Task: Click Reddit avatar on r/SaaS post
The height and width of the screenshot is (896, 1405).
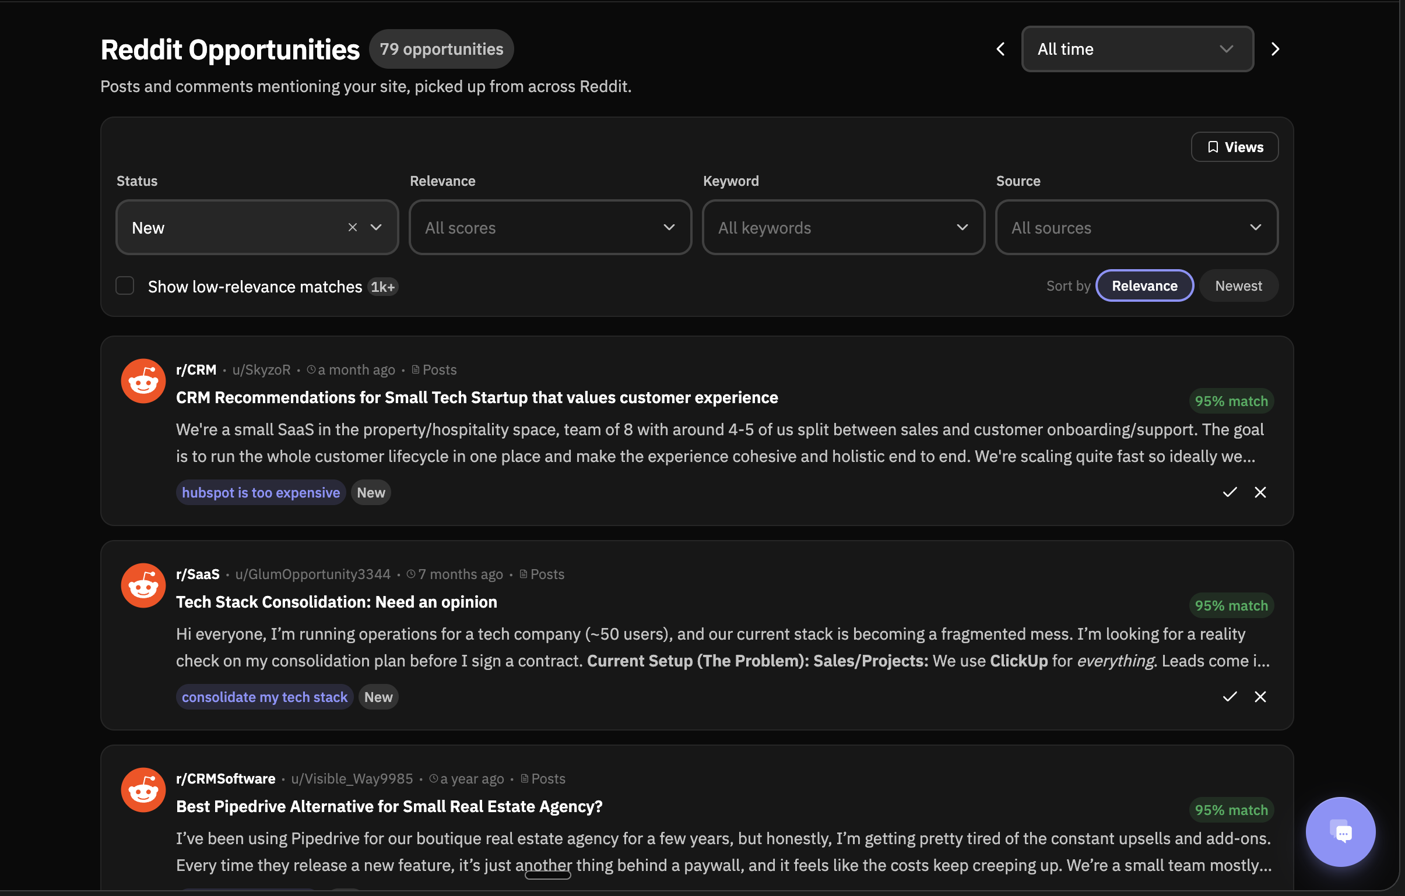Action: pyautogui.click(x=143, y=585)
